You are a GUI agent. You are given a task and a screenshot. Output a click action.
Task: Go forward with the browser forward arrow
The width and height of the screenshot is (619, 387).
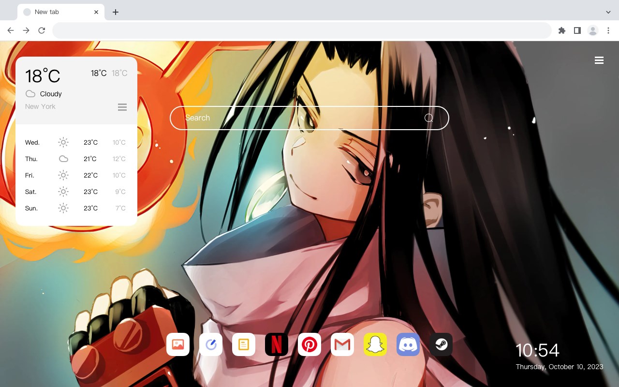pyautogui.click(x=26, y=30)
